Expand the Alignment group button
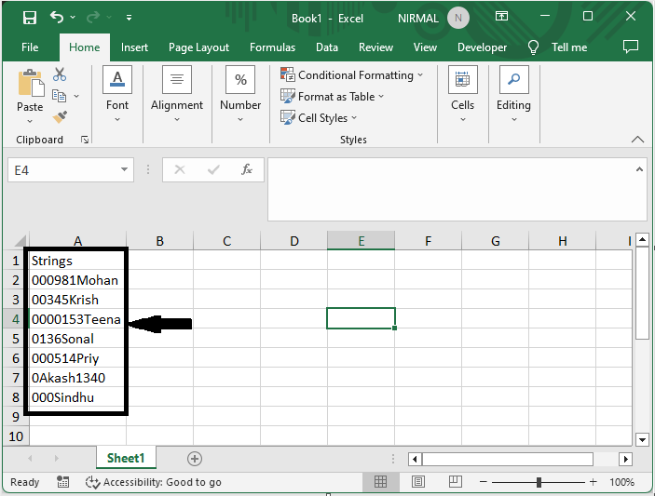This screenshot has width=655, height=496. click(177, 94)
